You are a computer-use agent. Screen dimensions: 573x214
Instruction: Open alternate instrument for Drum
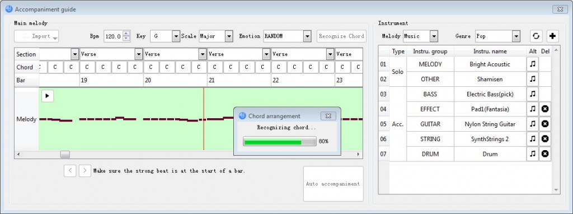[533, 154]
